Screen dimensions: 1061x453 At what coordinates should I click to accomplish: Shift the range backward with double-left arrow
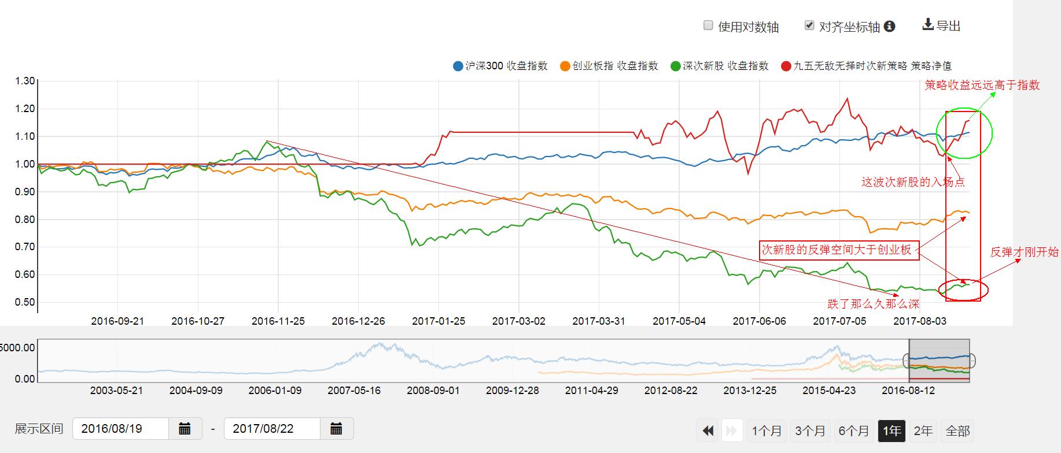[x=708, y=430]
